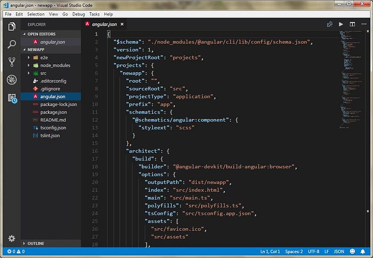The height and width of the screenshot is (258, 373).
Task: Click line number 16 in the gutter
Action: point(95,151)
